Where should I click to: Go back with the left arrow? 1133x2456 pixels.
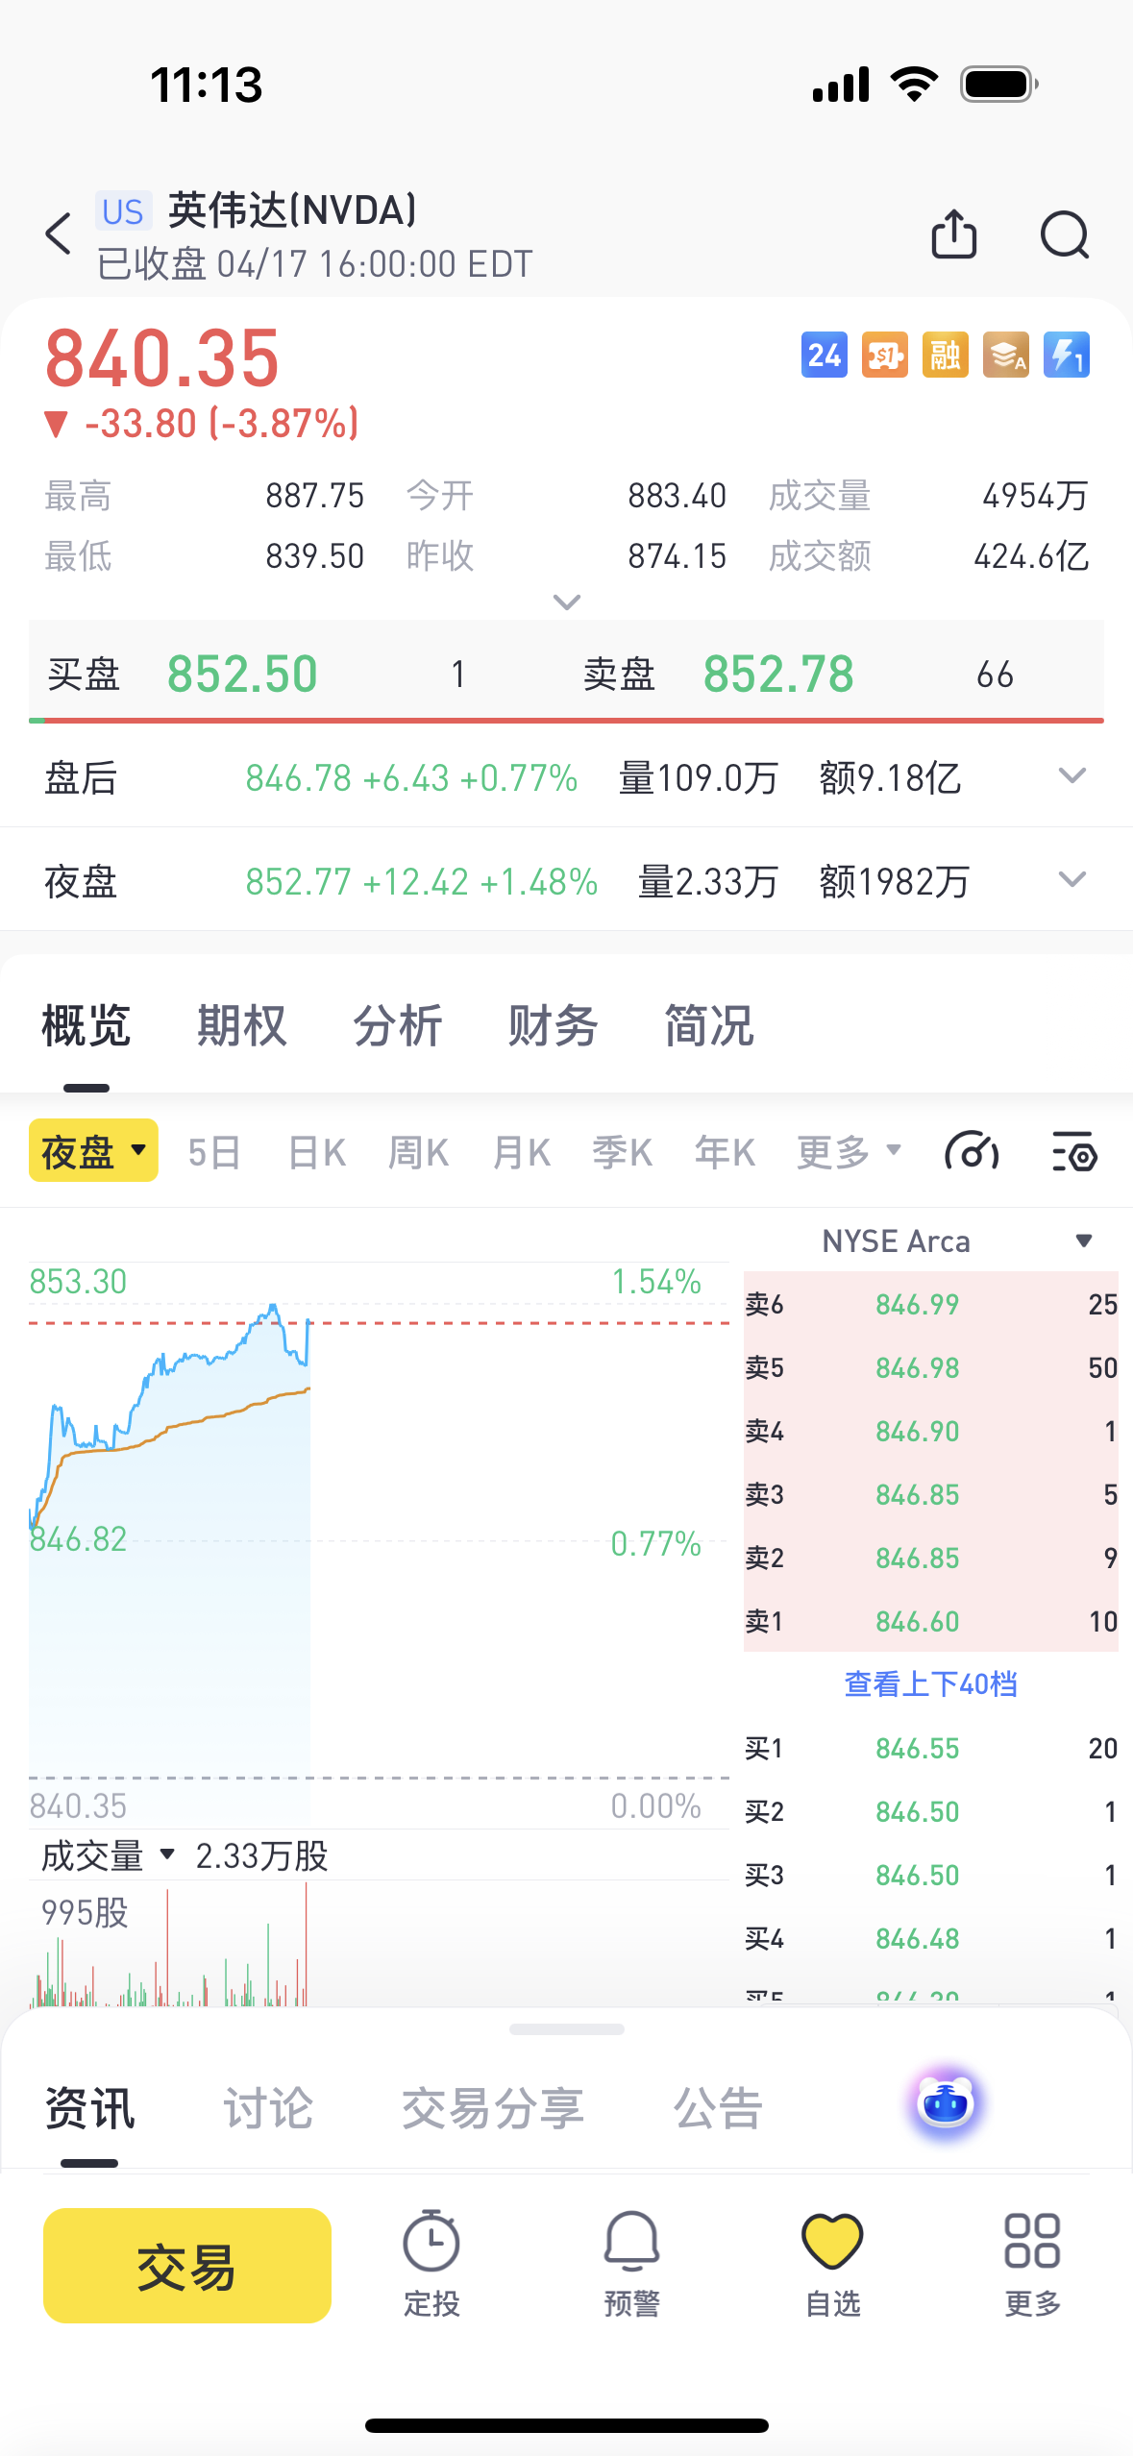tap(59, 233)
